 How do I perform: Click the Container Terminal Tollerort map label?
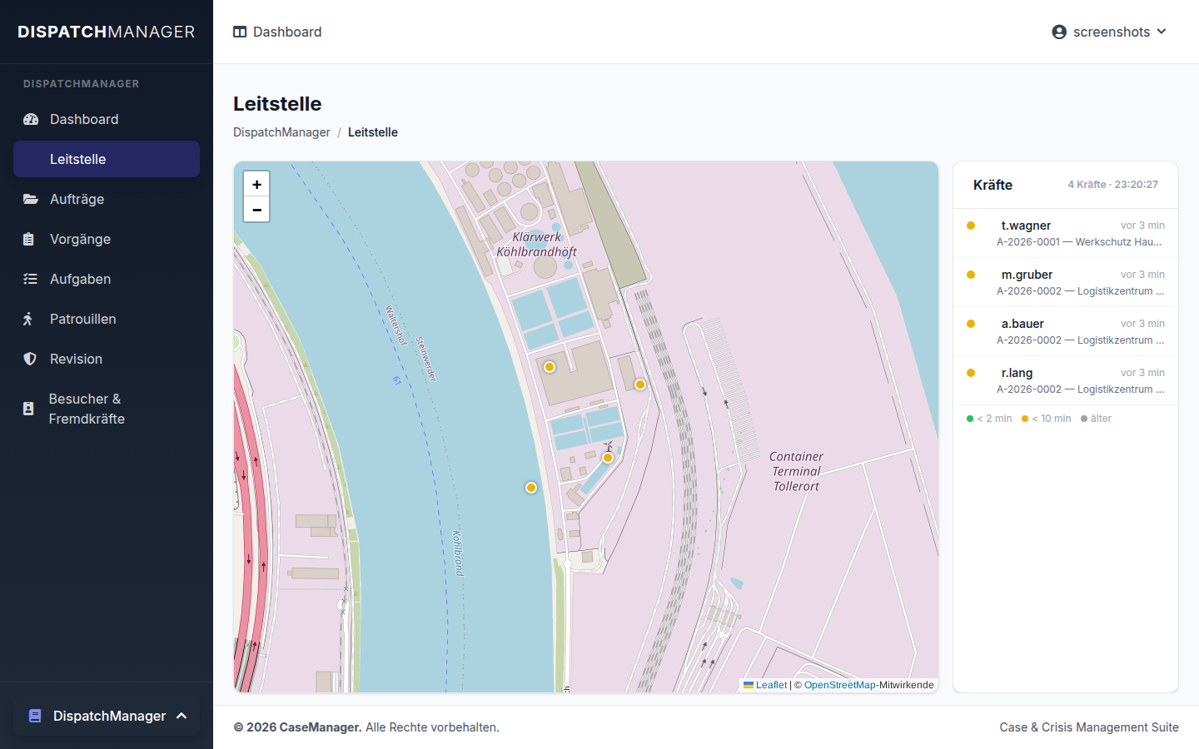tap(796, 471)
